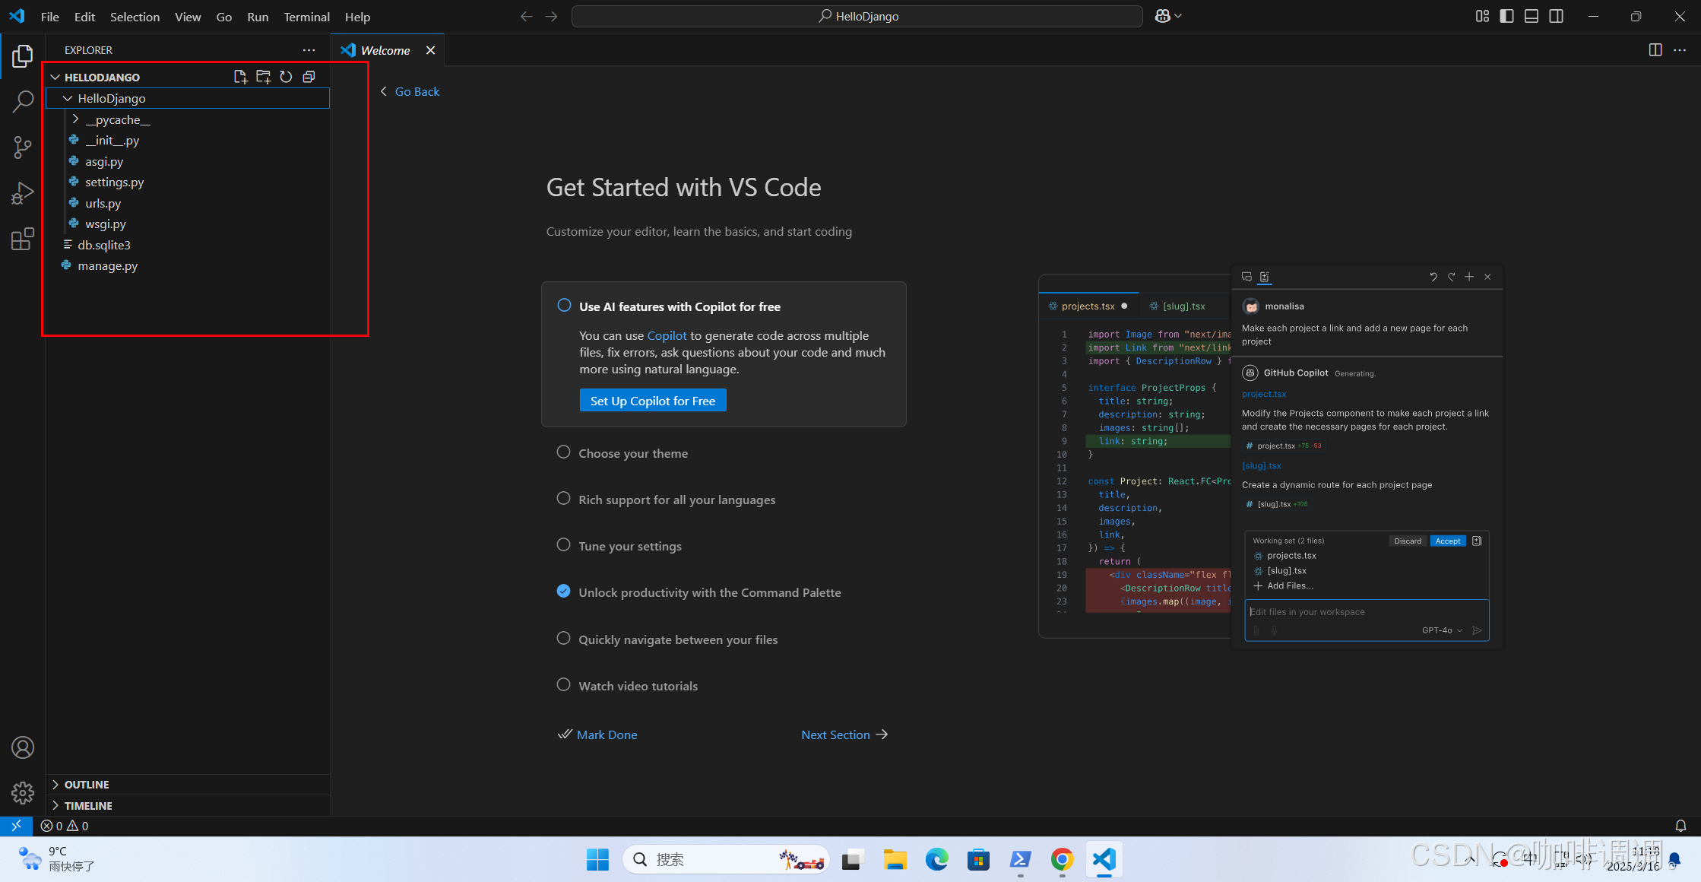Select the Tune your settings step
This screenshot has height=882, width=1701.
point(629,546)
